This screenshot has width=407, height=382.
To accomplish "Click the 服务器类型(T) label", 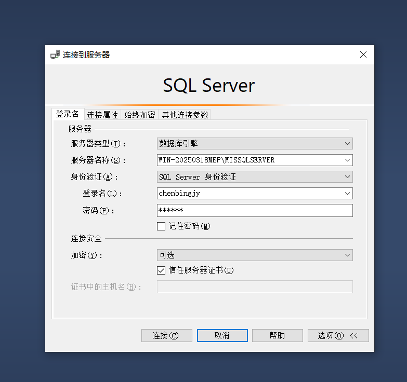I will coord(98,144).
